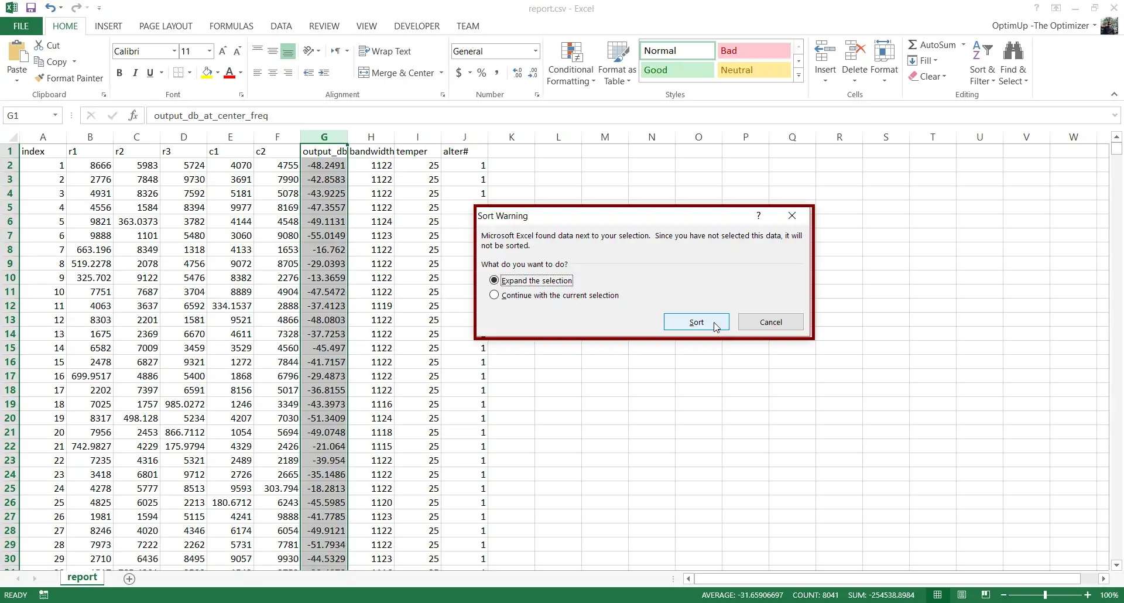The image size is (1124, 603).
Task: Open the FILE tab
Action: 21,26
